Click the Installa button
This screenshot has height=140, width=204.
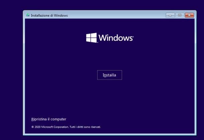(x=110, y=75)
